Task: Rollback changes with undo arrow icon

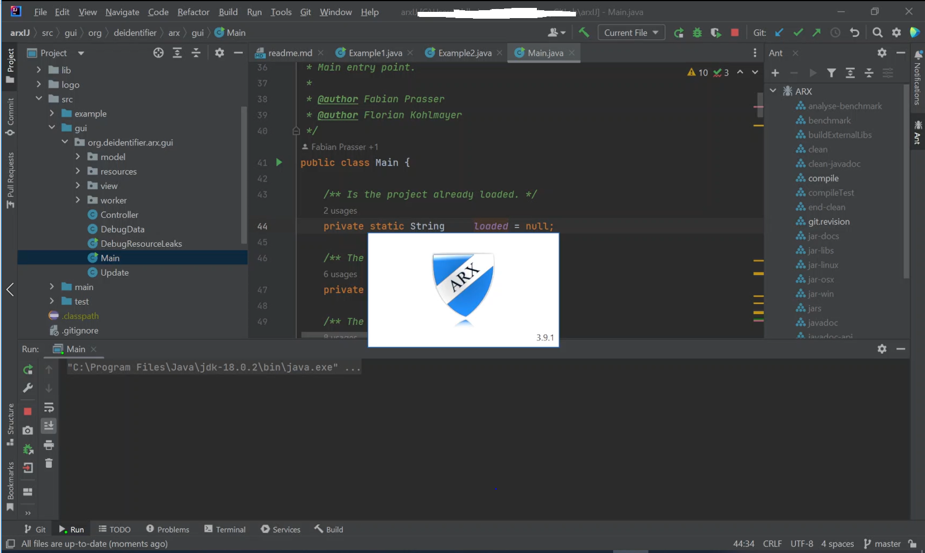Action: point(854,33)
